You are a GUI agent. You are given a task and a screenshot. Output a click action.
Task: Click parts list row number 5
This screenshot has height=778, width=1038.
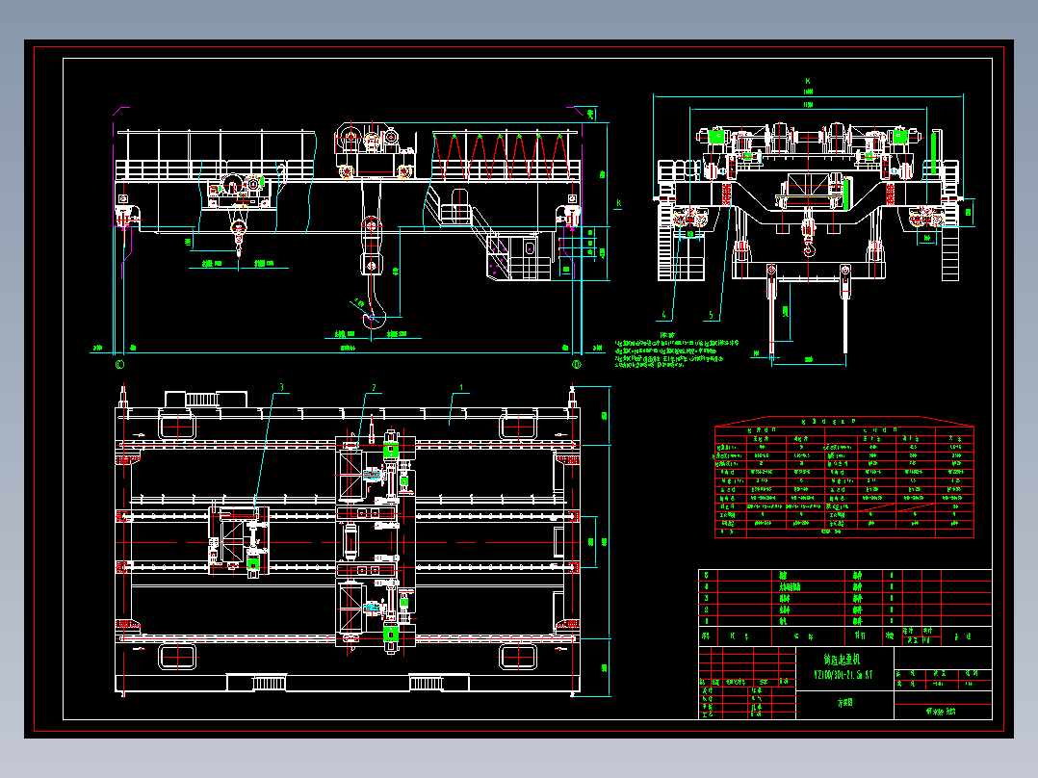tap(845, 576)
